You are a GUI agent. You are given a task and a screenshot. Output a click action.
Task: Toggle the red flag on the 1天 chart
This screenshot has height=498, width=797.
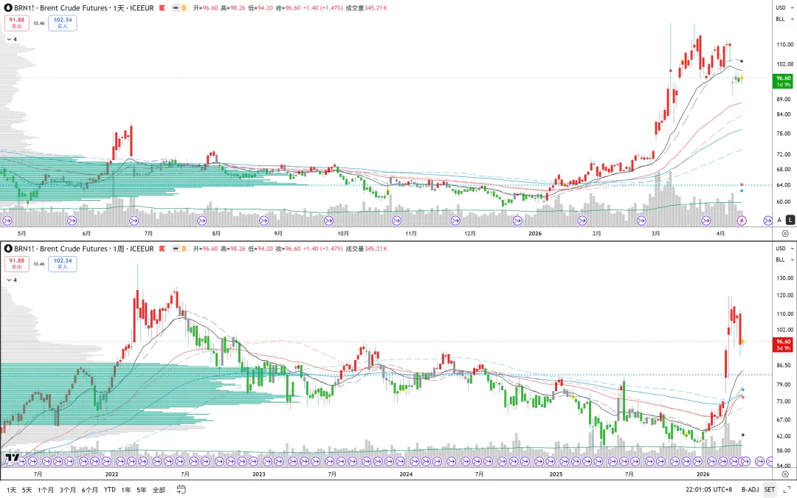pos(162,7)
